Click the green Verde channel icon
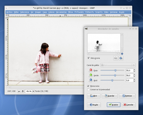 [91, 75]
